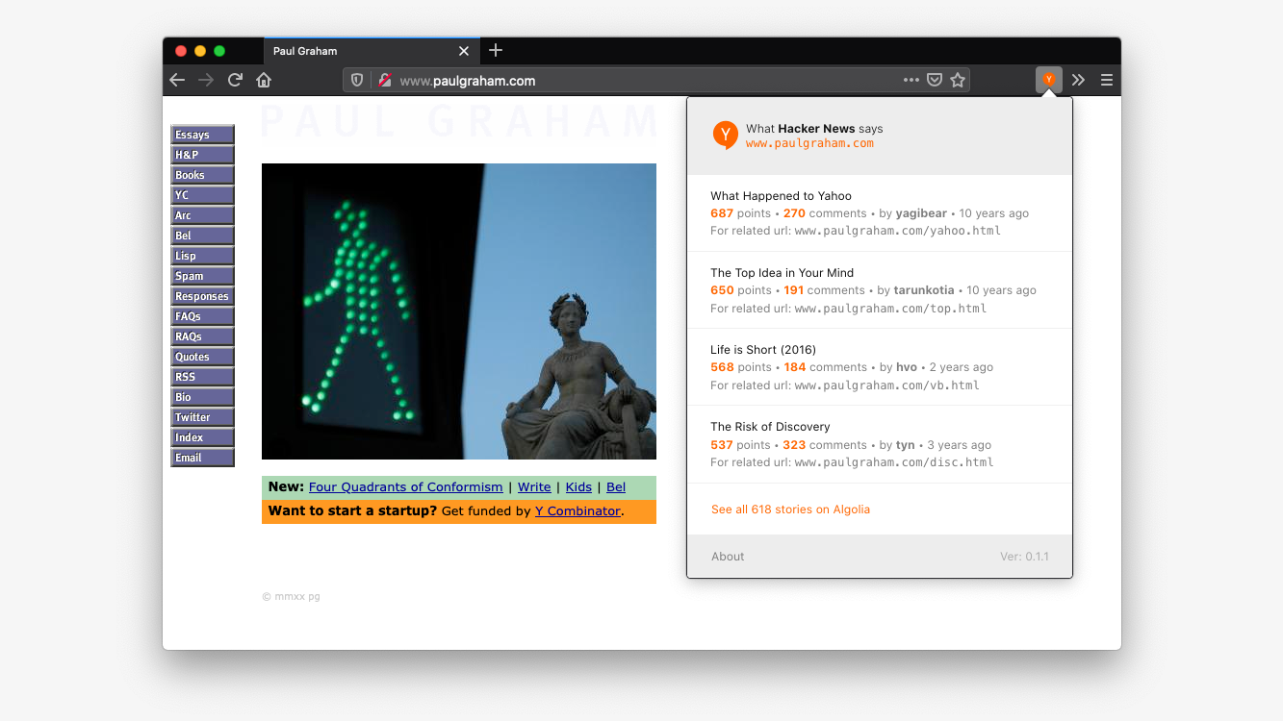Reload the page with the refresh icon
Screen dimensions: 1283x721
tap(235, 80)
